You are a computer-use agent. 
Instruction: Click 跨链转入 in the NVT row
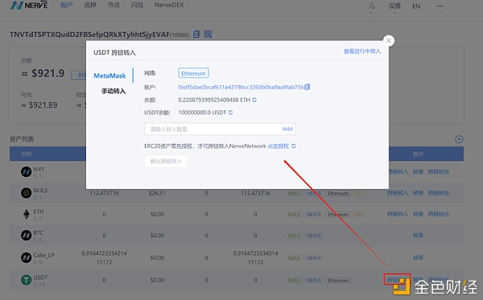[x=398, y=171]
